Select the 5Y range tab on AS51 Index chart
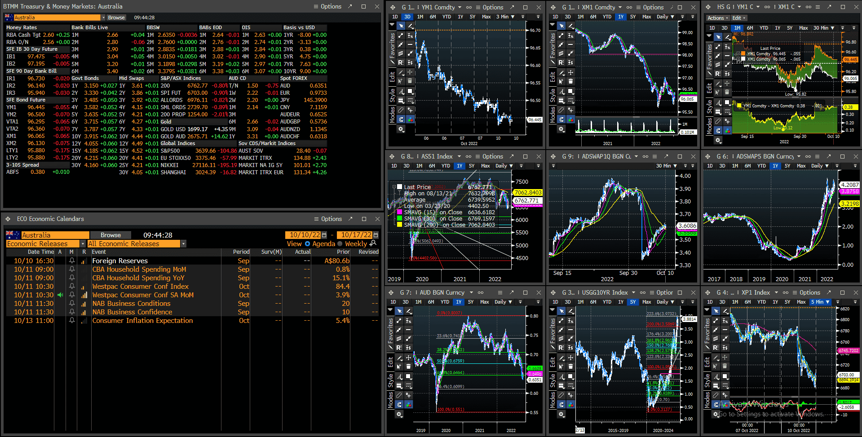862x437 pixels. (x=472, y=166)
